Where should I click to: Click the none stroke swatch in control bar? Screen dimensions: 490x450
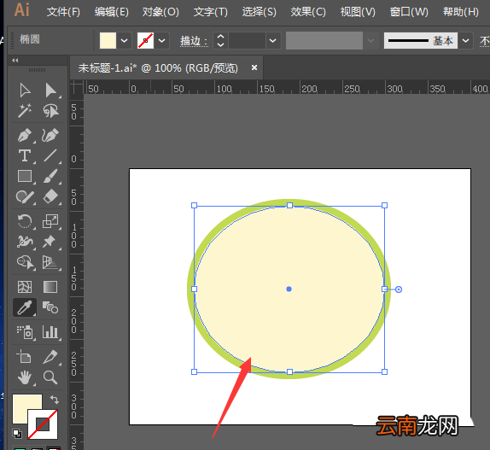[x=145, y=41]
